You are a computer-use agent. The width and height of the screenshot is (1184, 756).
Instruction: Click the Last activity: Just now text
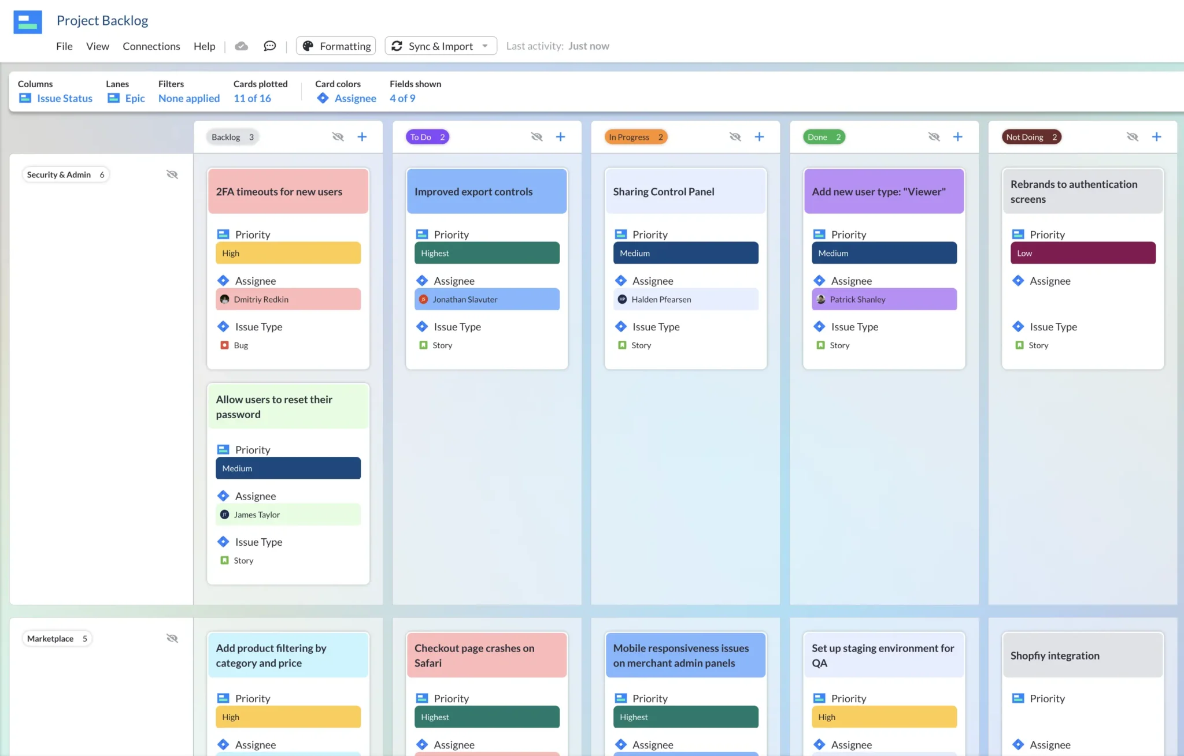557,46
